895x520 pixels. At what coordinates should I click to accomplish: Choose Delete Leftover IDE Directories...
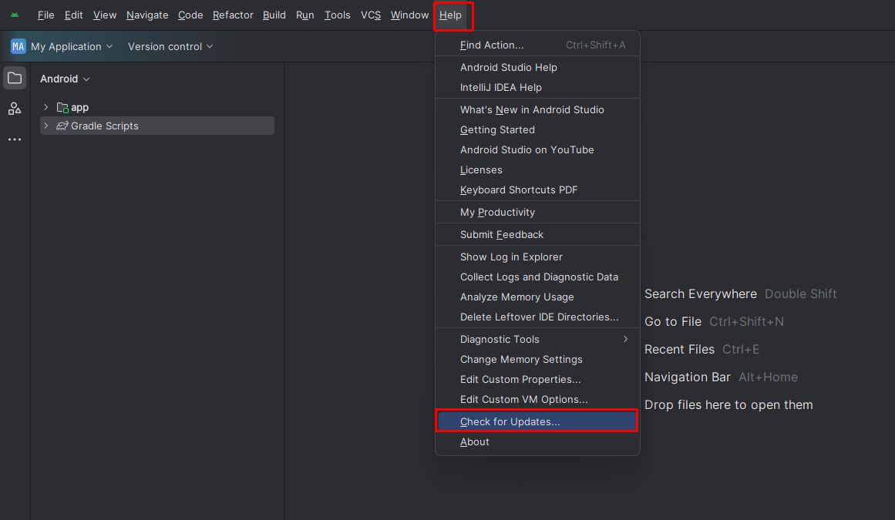537,317
